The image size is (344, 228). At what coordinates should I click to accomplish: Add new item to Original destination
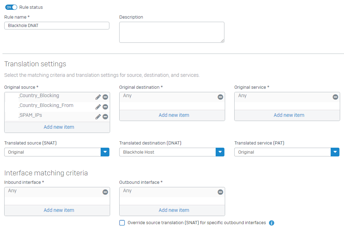click(x=174, y=115)
